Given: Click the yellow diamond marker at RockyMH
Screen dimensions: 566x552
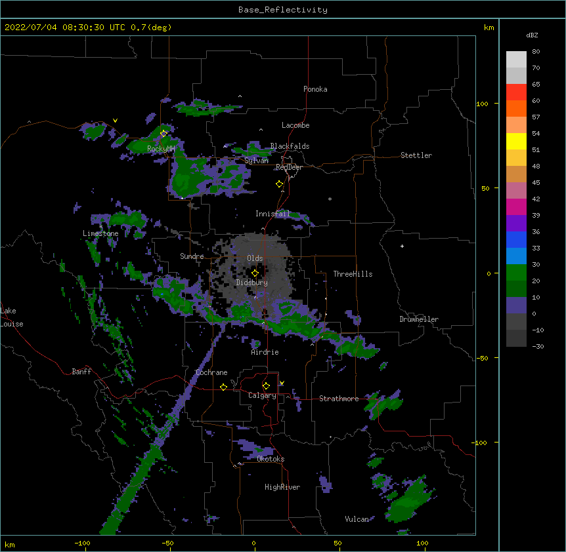Looking at the screenshot, I should pyautogui.click(x=163, y=134).
